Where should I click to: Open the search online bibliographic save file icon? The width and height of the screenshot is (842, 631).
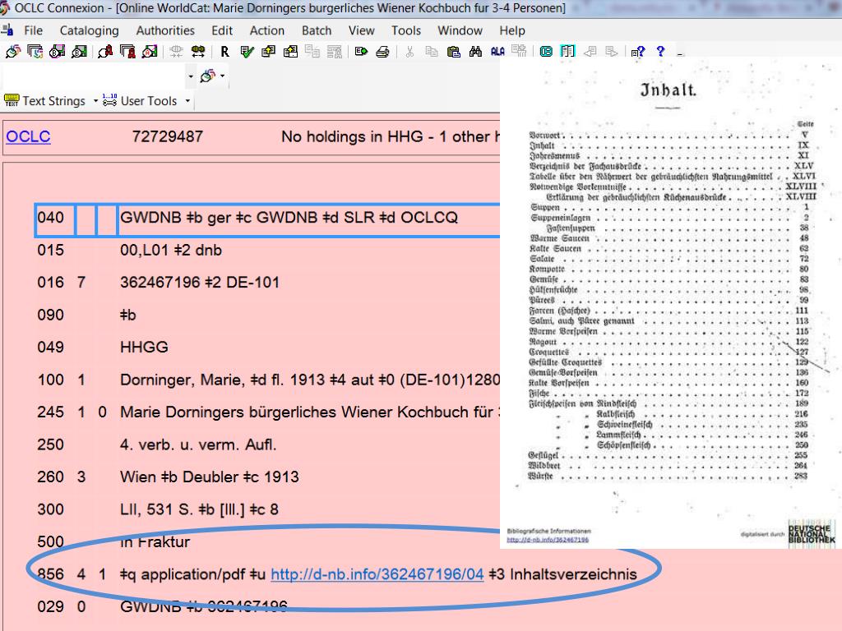(x=57, y=52)
